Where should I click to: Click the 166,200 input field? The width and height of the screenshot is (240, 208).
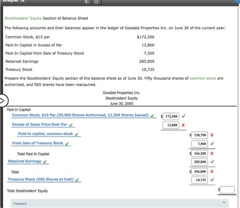pos(199,153)
